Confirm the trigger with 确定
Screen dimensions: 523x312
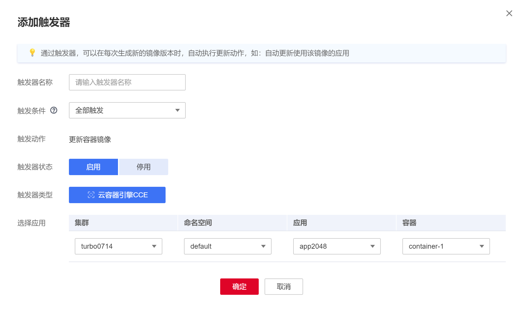tap(239, 286)
